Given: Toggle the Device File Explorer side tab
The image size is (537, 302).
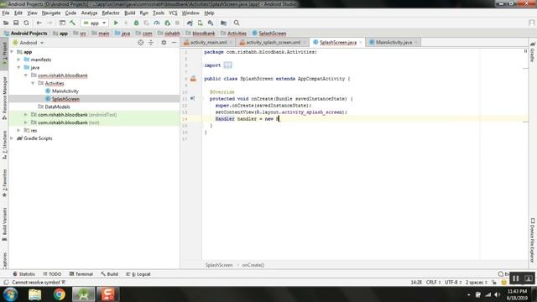Looking at the screenshot, I should 533,241.
